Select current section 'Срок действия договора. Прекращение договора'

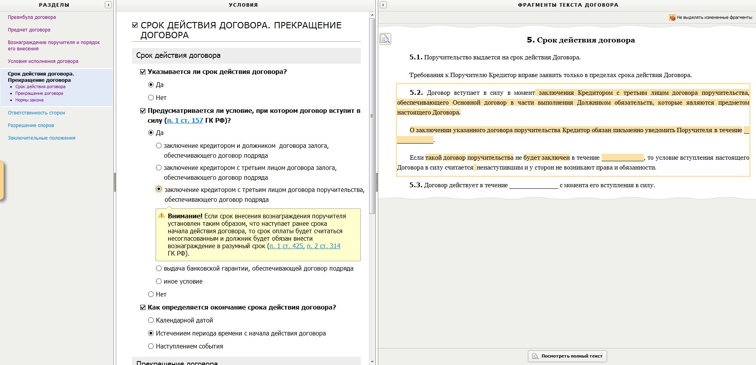pyautogui.click(x=41, y=77)
